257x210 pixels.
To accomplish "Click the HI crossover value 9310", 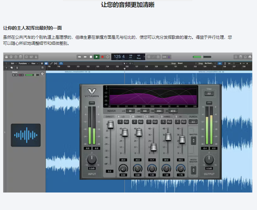I will click(x=173, y=111).
